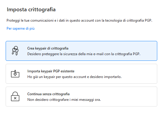The image size is (162, 113).
Task: Click the crossed-out padlock icon
Action: [15, 96]
